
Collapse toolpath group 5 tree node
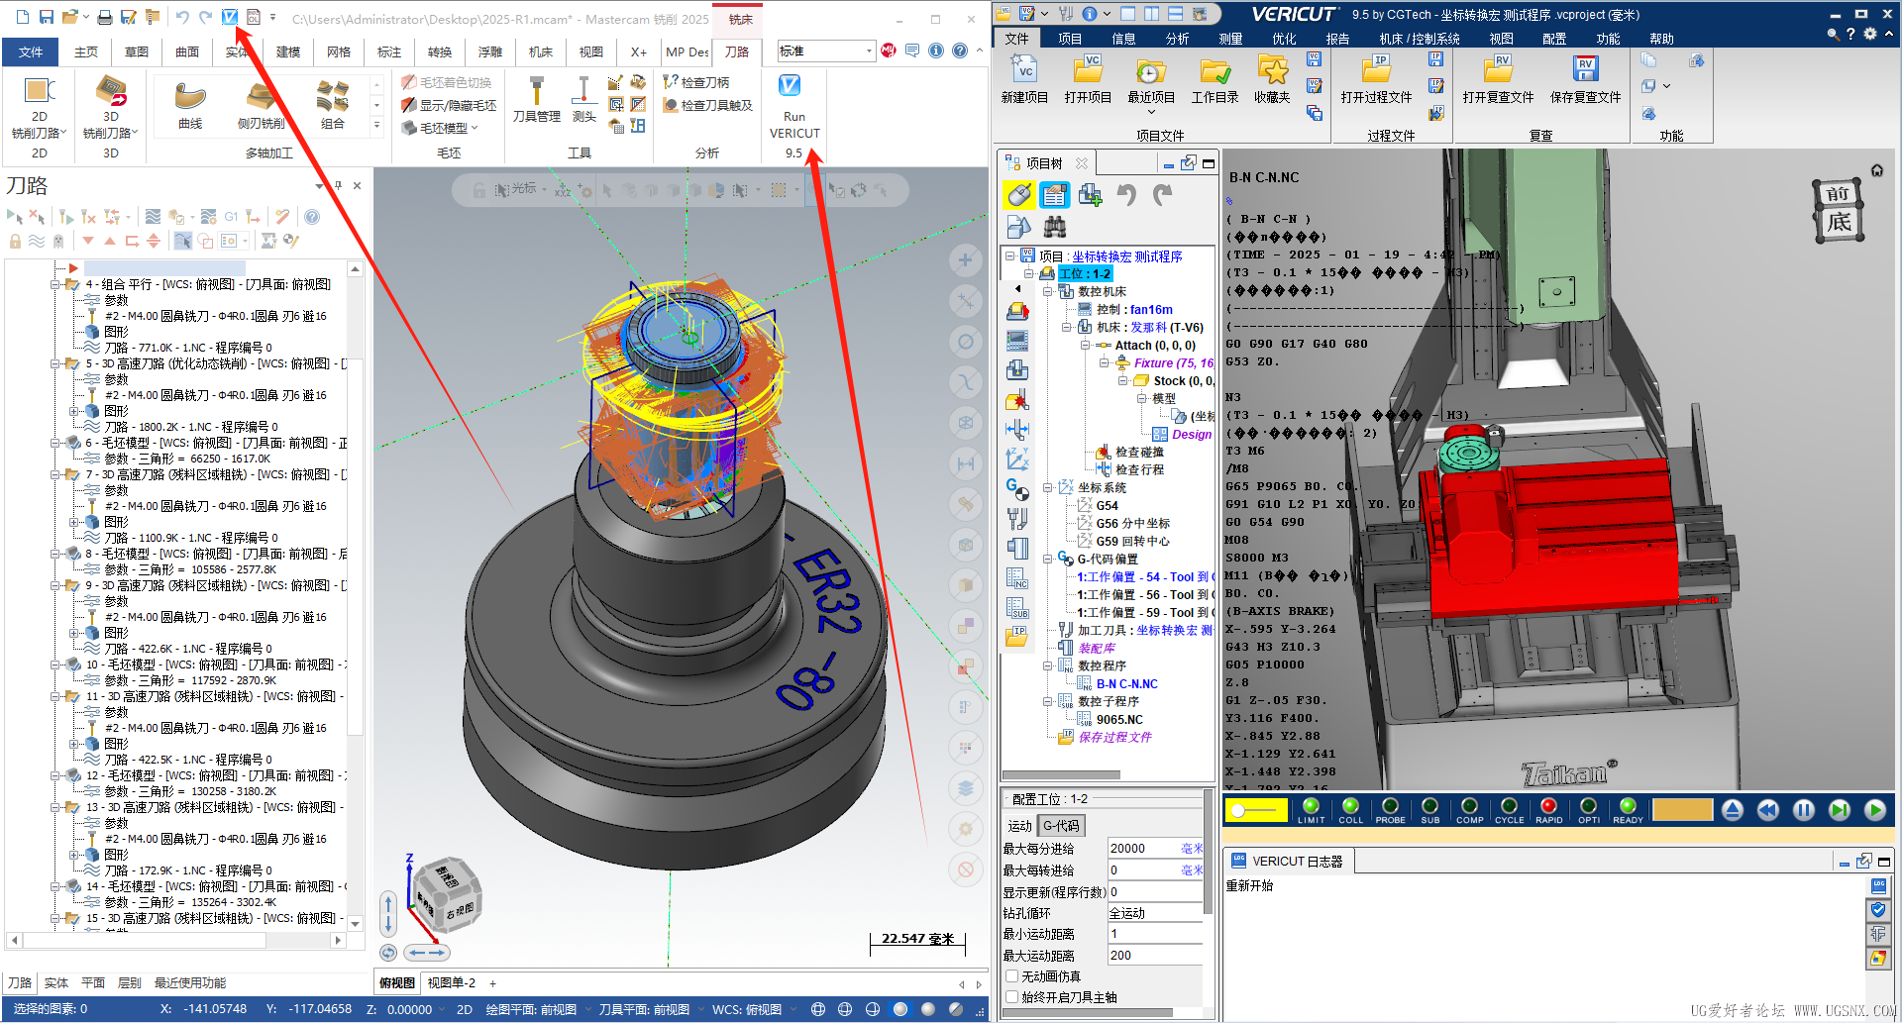click(55, 363)
